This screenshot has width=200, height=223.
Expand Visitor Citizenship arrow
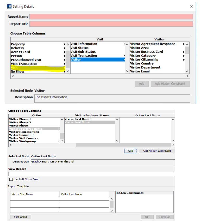click(184, 59)
